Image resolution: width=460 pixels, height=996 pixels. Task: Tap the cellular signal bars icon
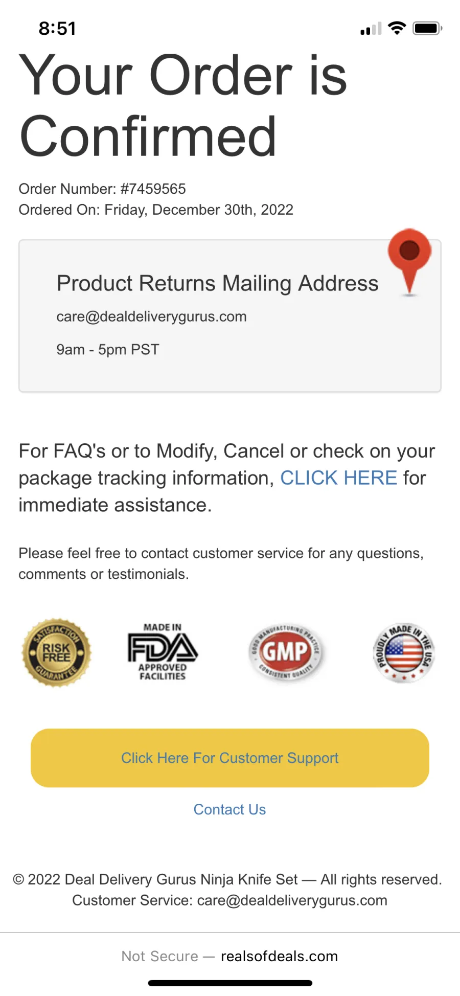pos(371,29)
